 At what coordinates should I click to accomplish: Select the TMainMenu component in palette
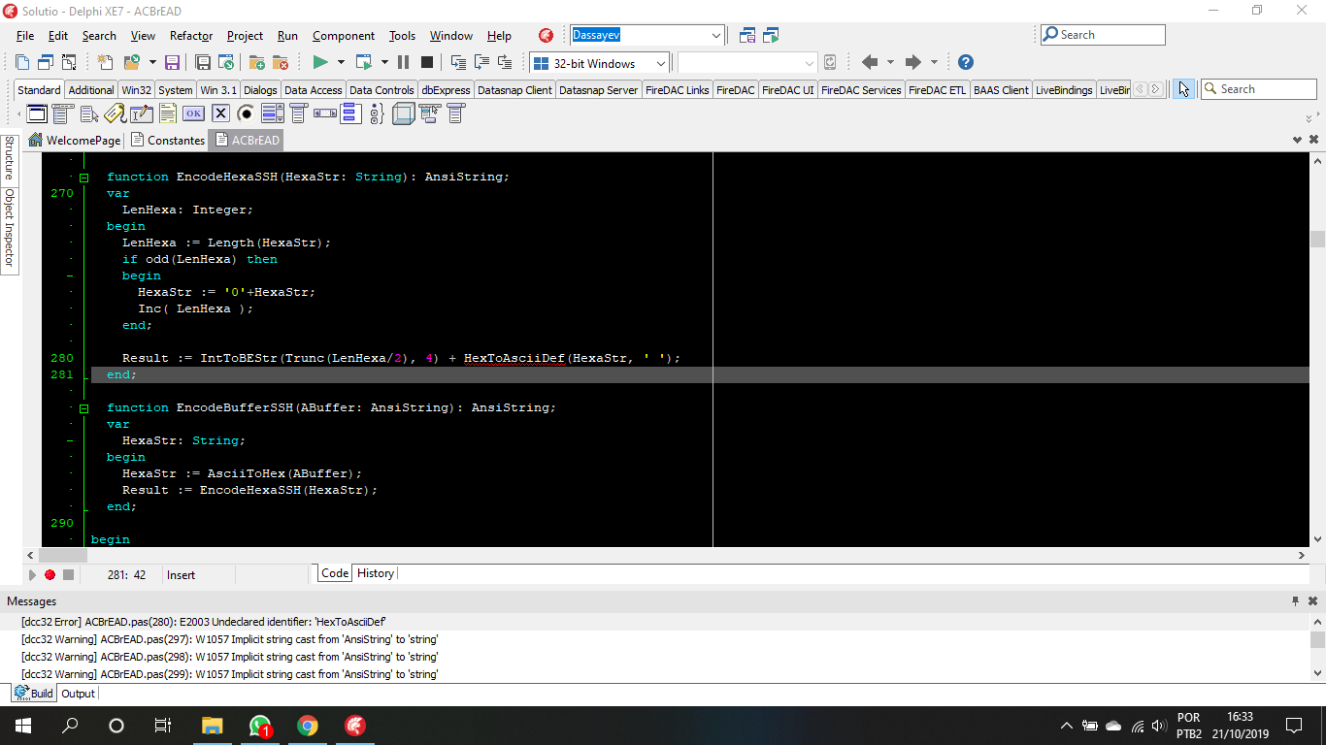coord(62,113)
